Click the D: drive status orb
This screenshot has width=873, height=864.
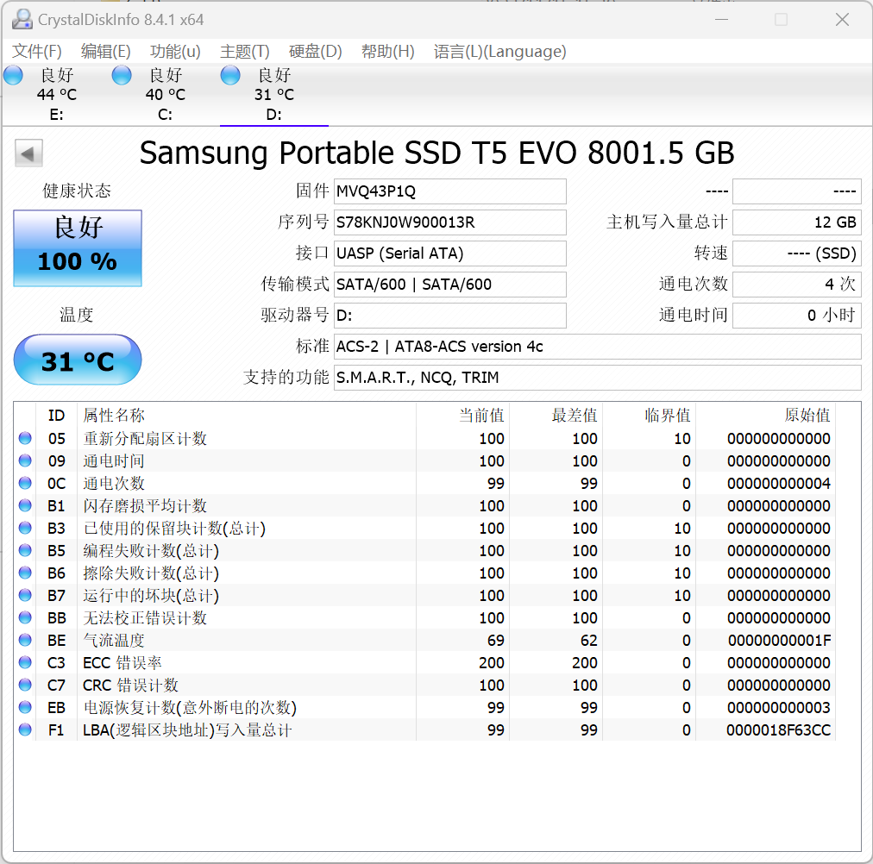pyautogui.click(x=230, y=76)
